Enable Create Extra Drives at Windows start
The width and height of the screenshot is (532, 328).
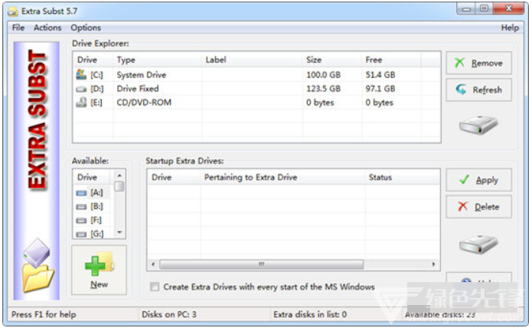coord(155,287)
